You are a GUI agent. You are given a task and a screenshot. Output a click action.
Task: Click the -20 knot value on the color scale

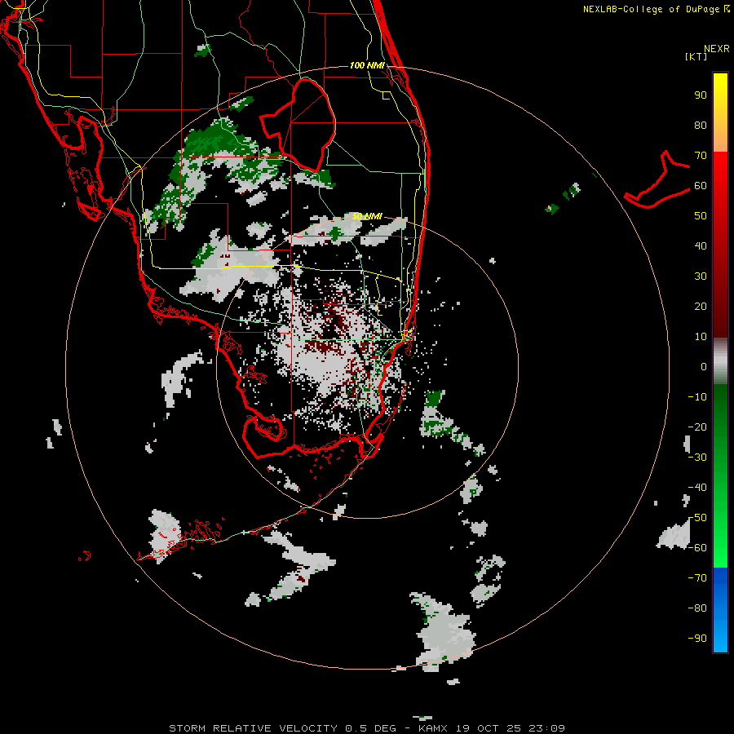point(697,427)
